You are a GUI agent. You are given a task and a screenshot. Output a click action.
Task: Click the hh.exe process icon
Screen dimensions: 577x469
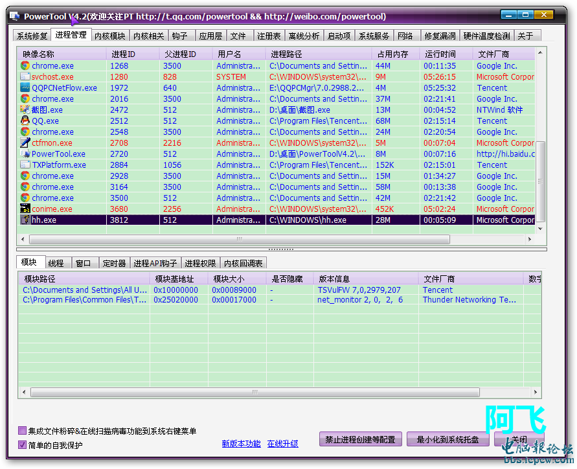tap(25, 220)
